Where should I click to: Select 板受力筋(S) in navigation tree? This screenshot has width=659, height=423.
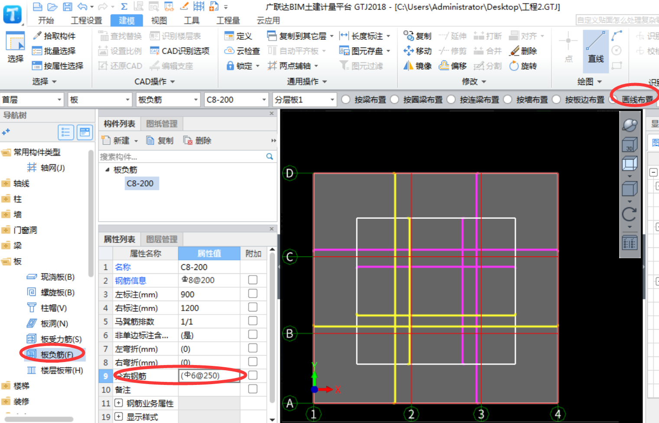[55, 339]
